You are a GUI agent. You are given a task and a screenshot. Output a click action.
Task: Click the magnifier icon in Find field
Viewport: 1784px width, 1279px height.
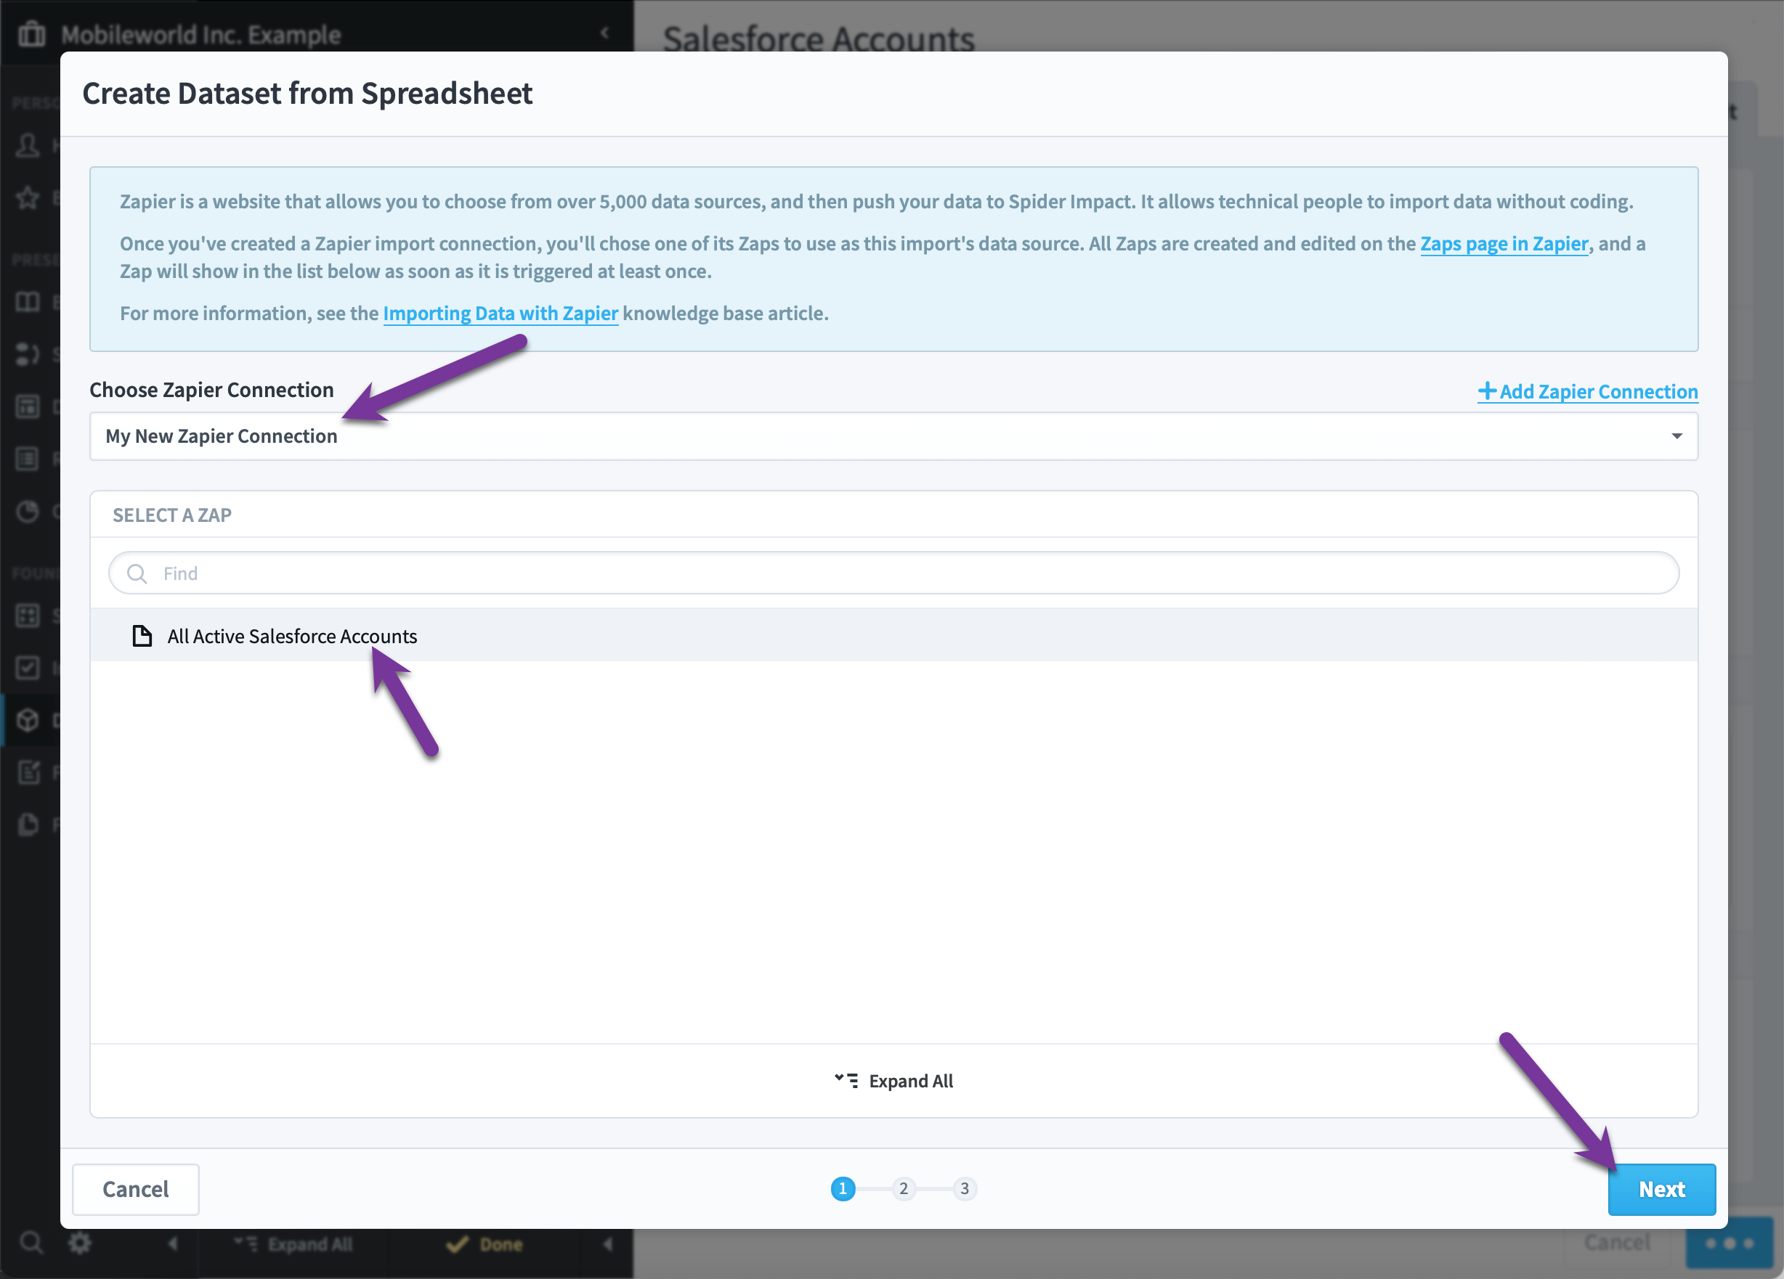point(138,573)
